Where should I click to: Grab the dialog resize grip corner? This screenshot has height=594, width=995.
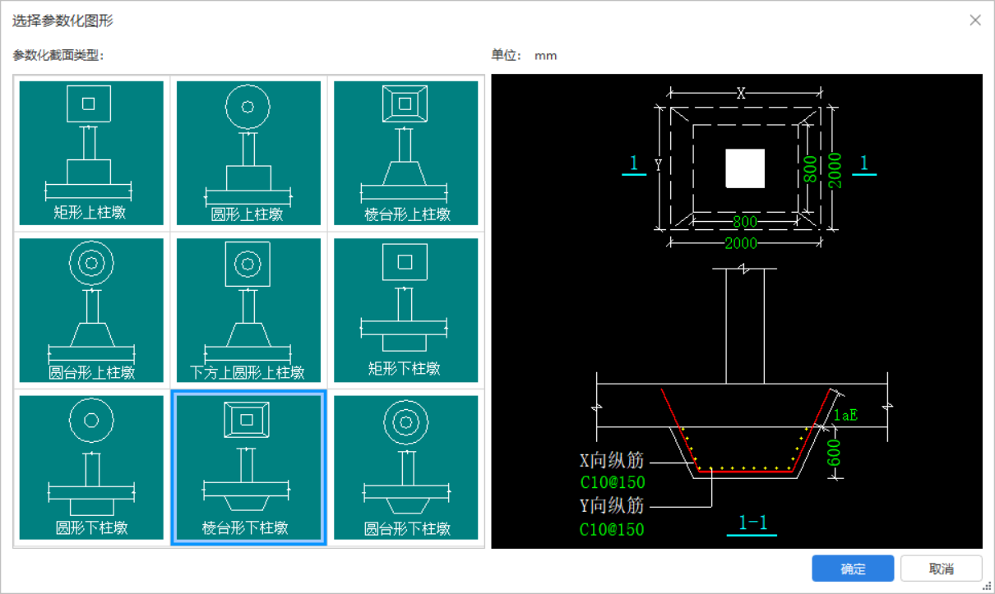click(x=988, y=587)
